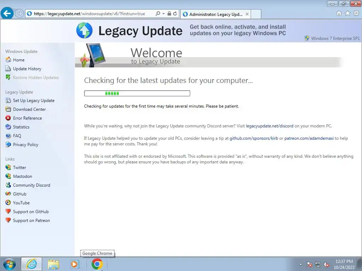The image size is (362, 271).
Task: Open the FAQ page
Action: 17,136
